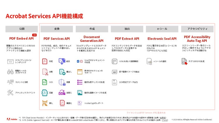Select the purple dynamic list generation icon
This screenshot has height=123, width=219.
[80, 82]
